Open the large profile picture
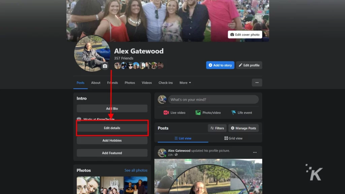 coord(92,53)
